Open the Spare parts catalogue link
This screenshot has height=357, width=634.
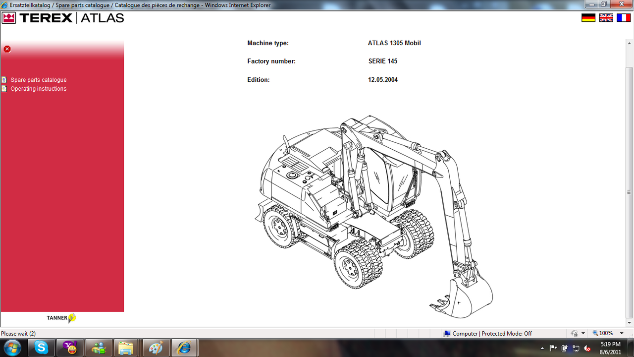tap(39, 80)
